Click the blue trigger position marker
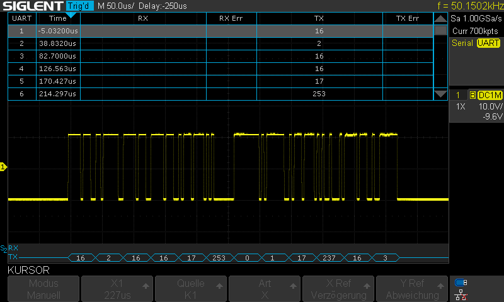 coord(71,14)
